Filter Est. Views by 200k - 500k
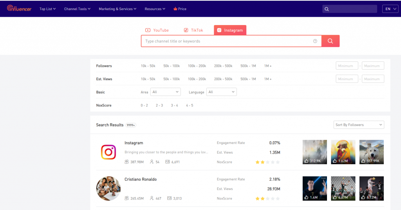Screen dimensions: 401x210 [223, 79]
